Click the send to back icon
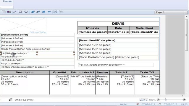Viewport: 189px width, 106px height. click(38, 12)
